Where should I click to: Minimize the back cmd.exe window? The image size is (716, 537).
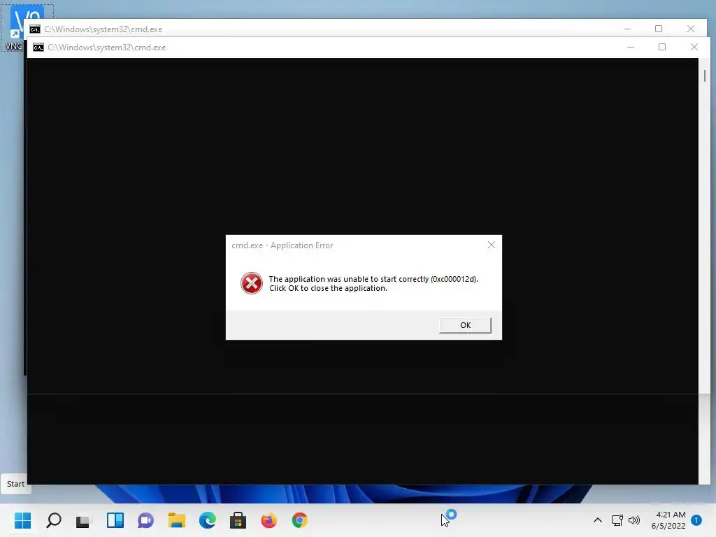click(x=627, y=29)
